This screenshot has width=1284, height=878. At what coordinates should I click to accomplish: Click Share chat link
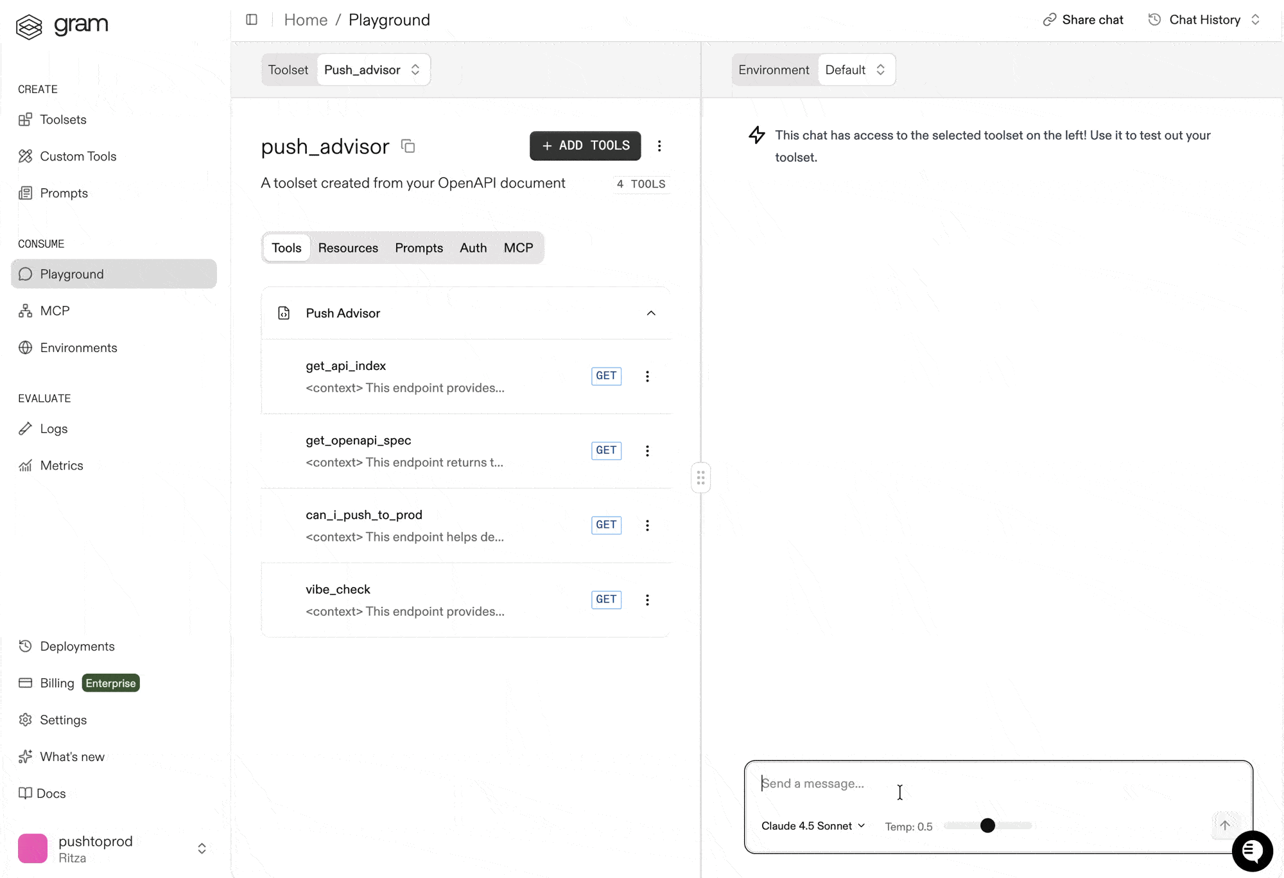coord(1083,20)
